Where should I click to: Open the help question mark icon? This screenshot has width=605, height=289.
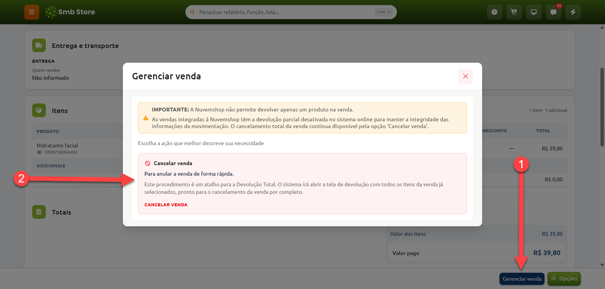(494, 12)
